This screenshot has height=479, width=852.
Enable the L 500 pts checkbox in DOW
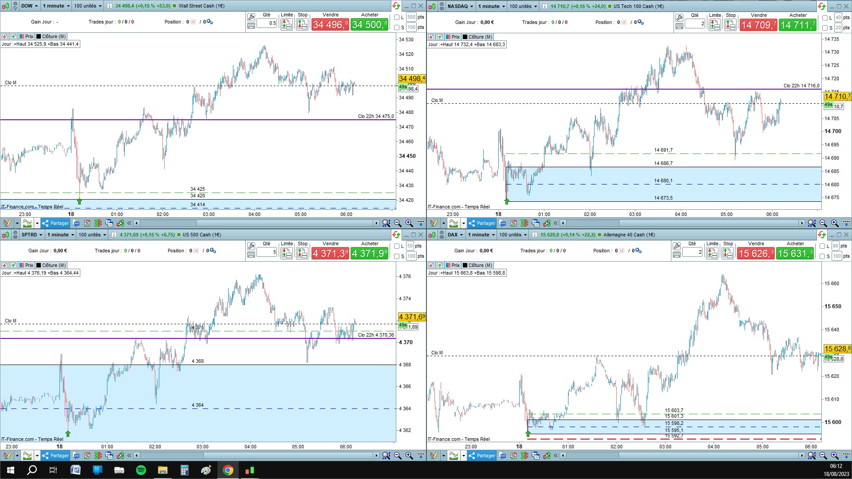(x=397, y=17)
